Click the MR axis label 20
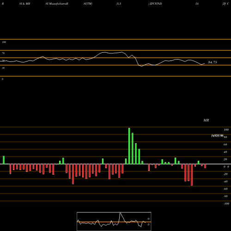Image resolution: width=231 pixels, height=231 pixels. (225, 159)
